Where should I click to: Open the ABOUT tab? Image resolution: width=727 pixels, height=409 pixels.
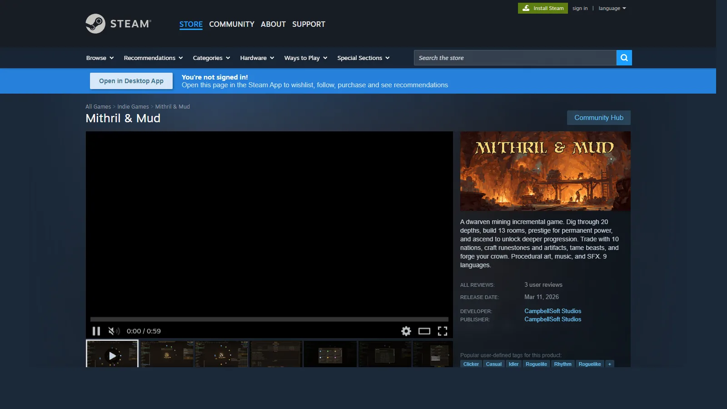pyautogui.click(x=273, y=24)
